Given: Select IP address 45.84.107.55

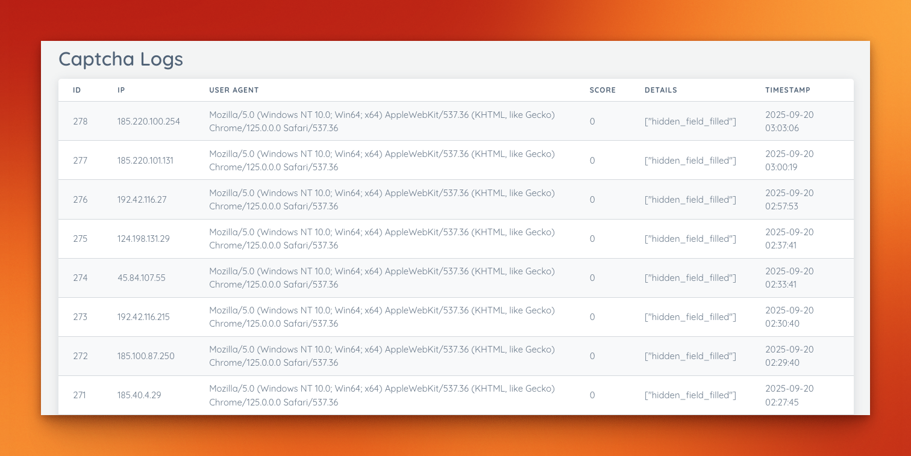Looking at the screenshot, I should (141, 278).
